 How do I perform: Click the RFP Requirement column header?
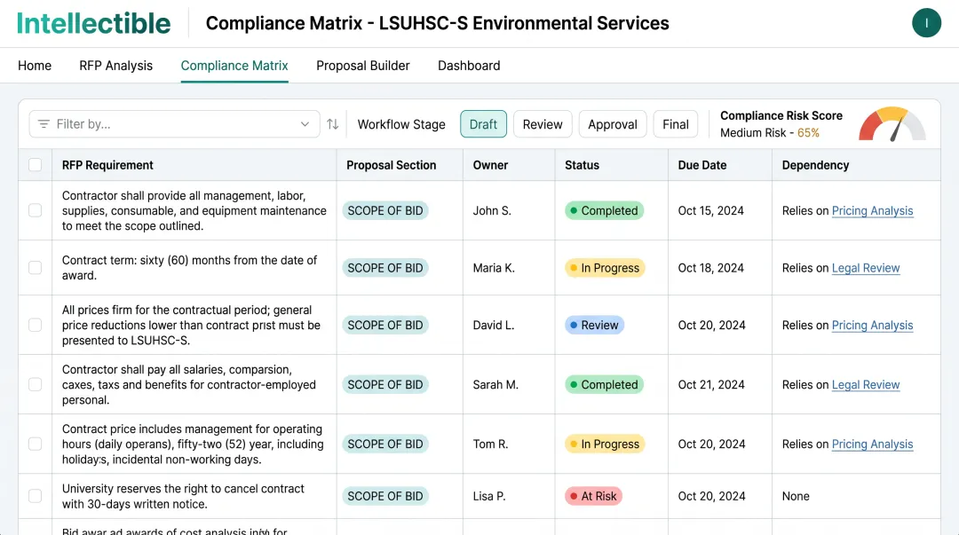(107, 165)
